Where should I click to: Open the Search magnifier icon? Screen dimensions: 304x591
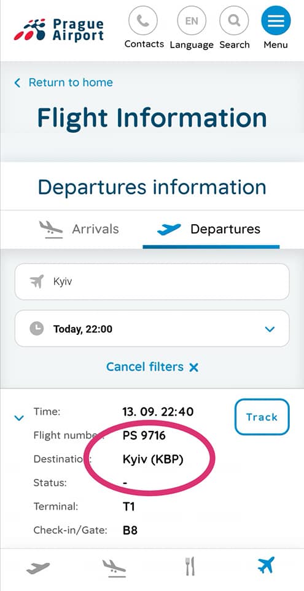pyautogui.click(x=234, y=22)
